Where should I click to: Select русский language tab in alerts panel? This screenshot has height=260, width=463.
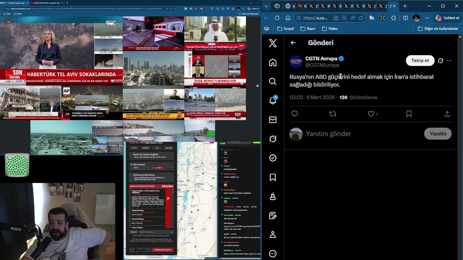(169, 148)
